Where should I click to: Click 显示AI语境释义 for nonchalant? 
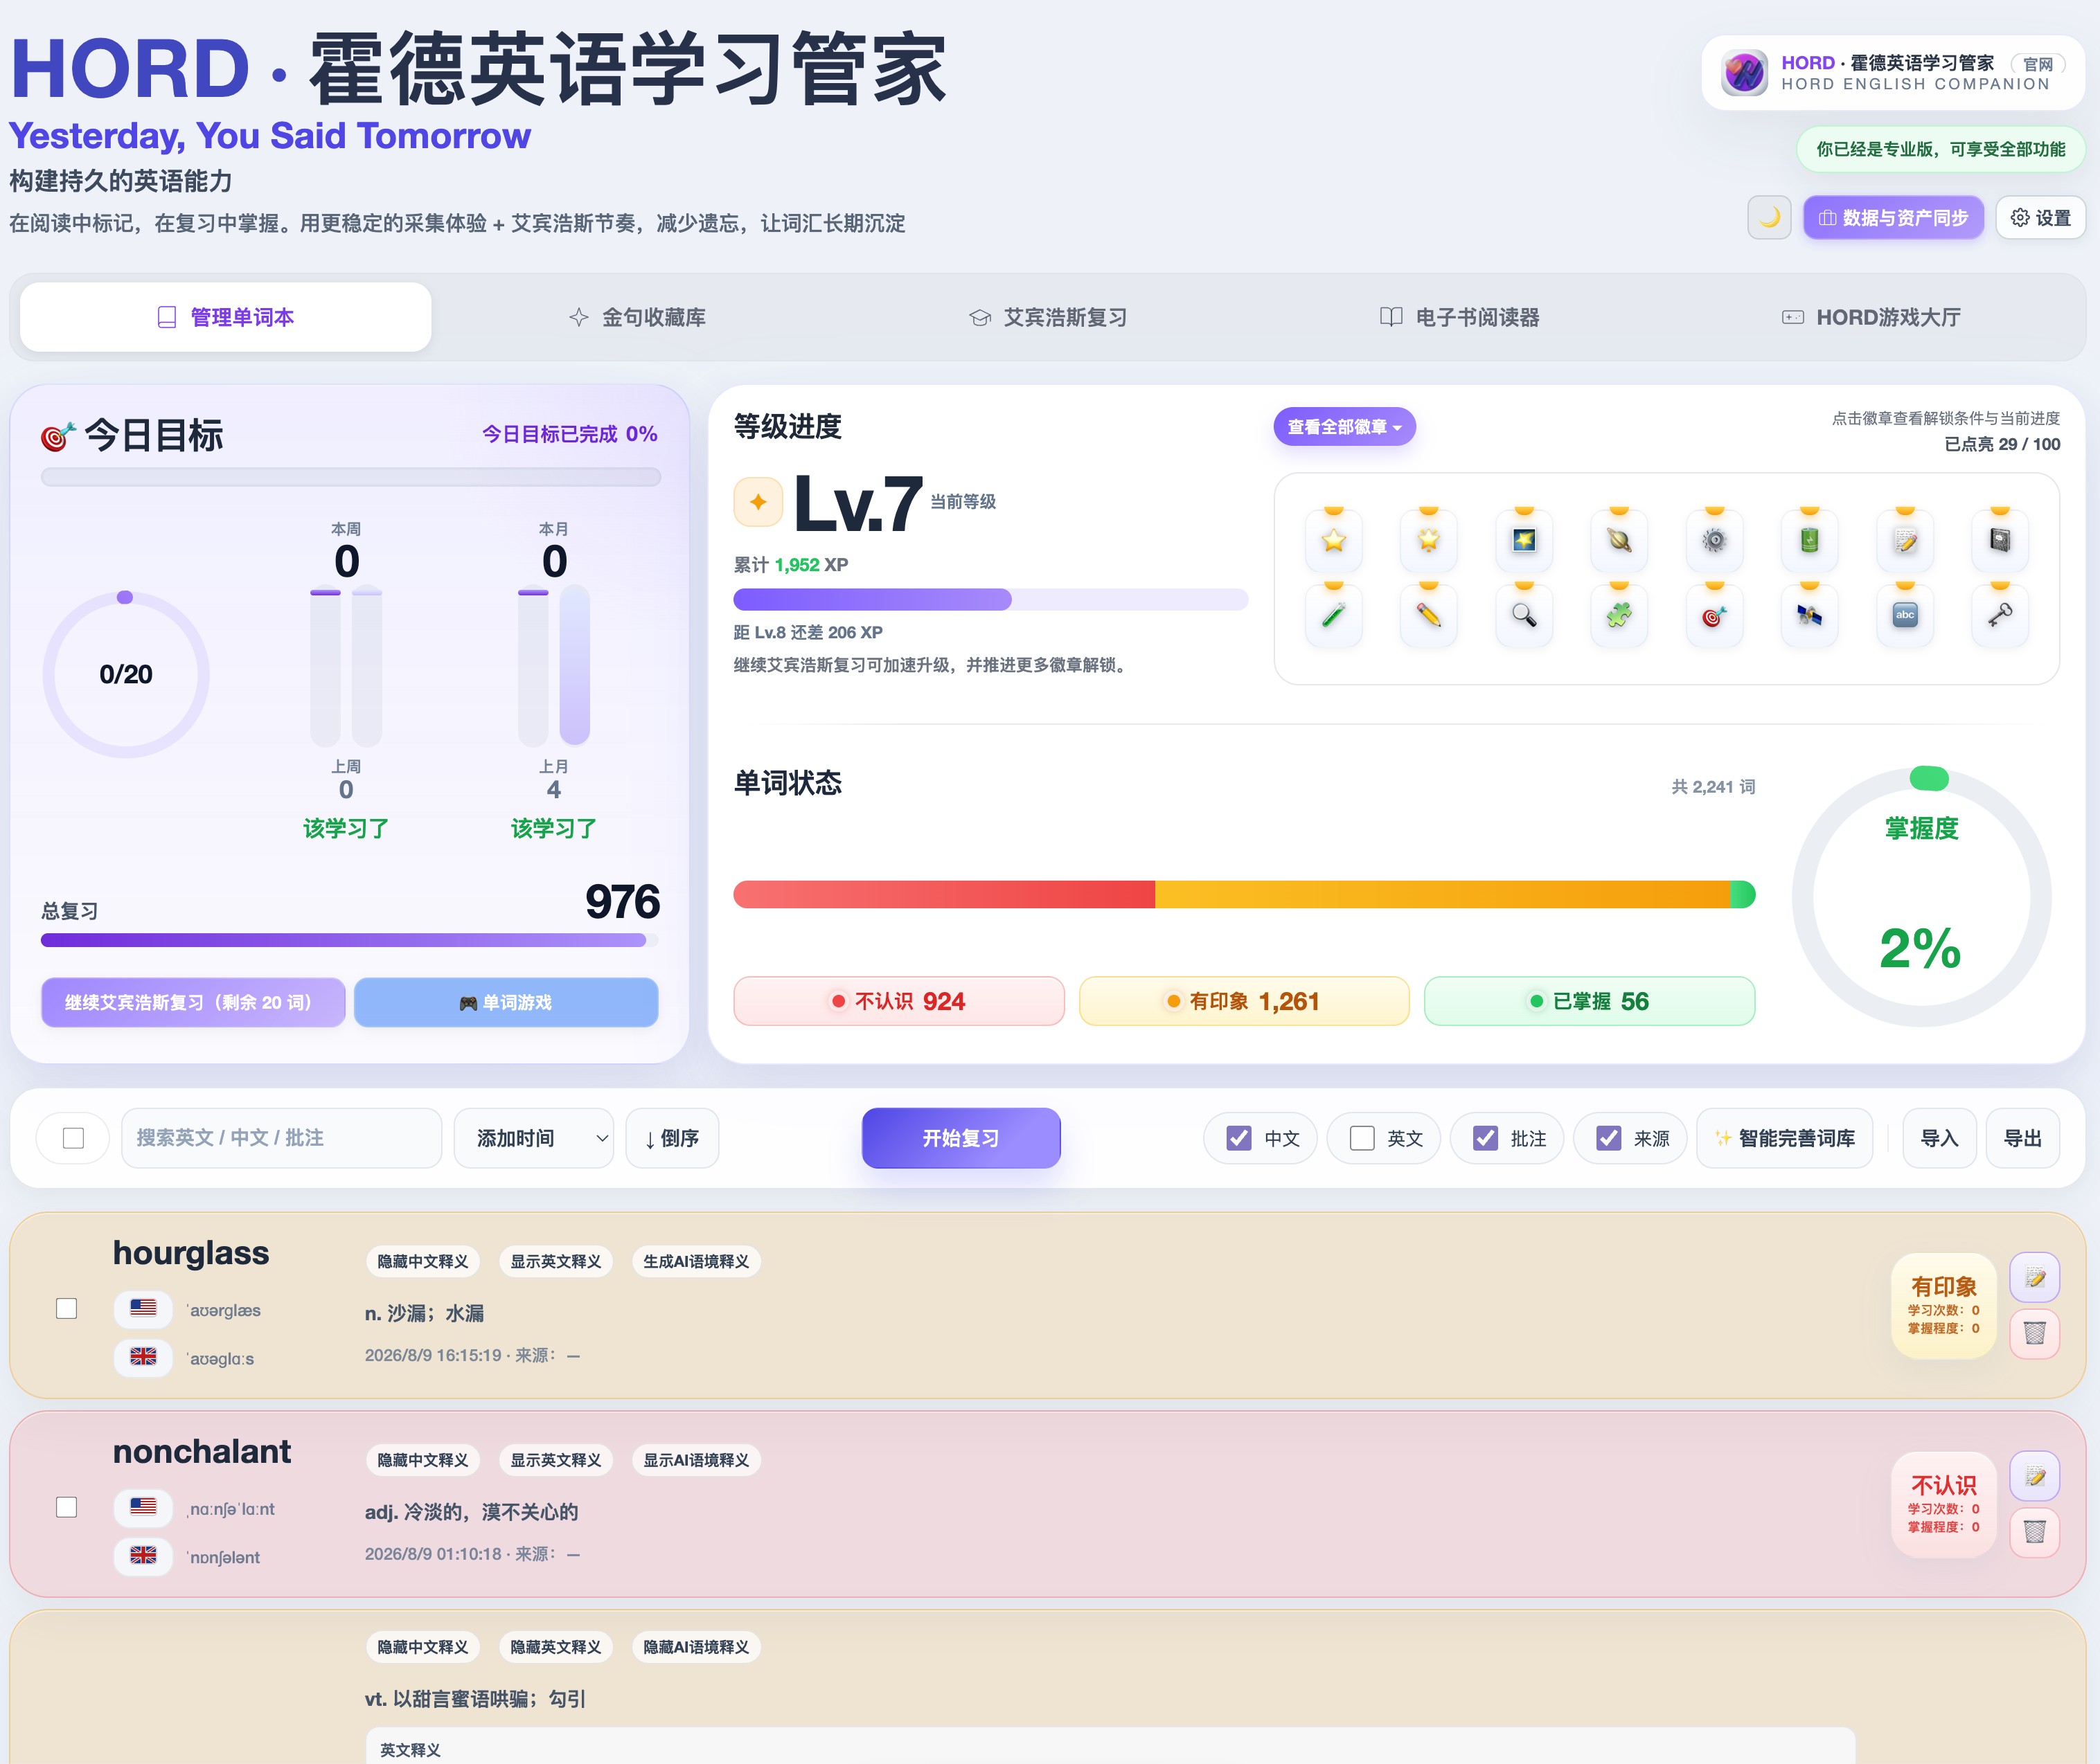pyautogui.click(x=696, y=1460)
